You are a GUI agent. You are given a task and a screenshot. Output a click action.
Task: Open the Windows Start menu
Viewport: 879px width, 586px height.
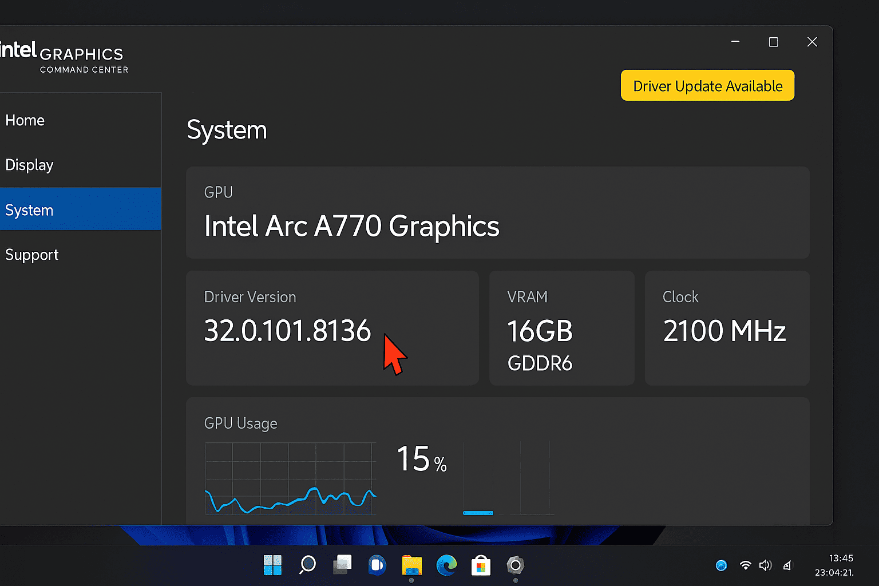272,565
